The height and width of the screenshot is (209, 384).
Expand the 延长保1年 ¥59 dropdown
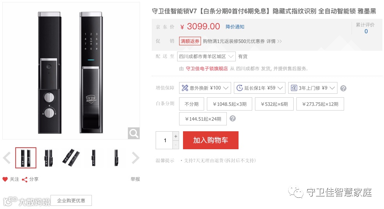point(260,88)
